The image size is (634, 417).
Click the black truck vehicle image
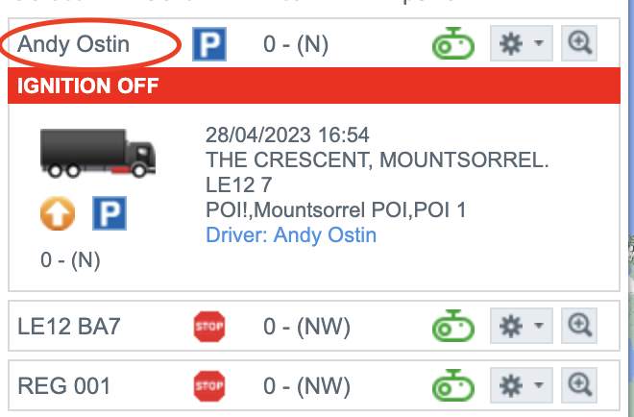pyautogui.click(x=98, y=153)
